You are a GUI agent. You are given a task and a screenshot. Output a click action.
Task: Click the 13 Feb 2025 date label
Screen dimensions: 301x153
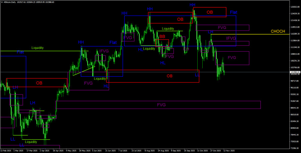(6, 151)
